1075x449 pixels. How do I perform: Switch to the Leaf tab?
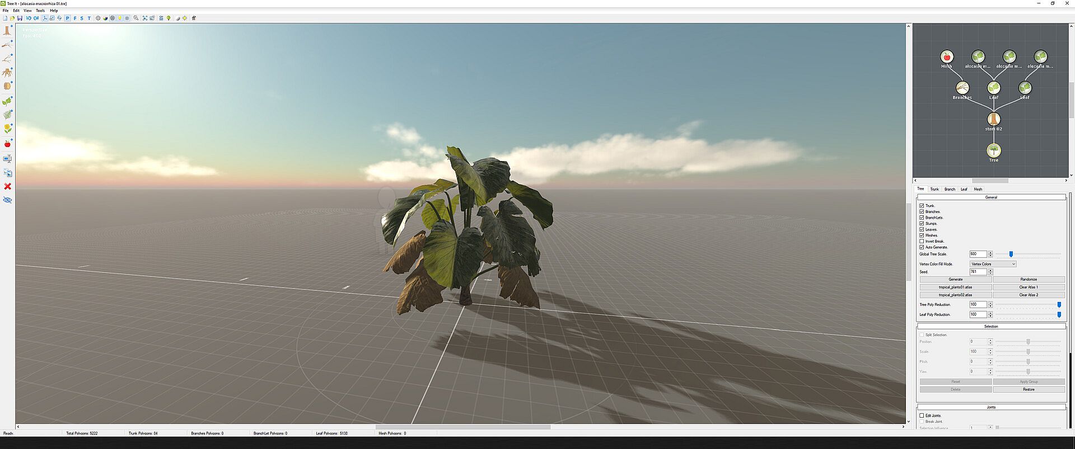[x=964, y=189]
